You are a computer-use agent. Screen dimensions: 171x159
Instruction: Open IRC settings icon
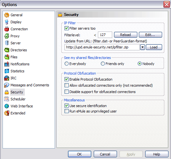[x=7, y=78]
